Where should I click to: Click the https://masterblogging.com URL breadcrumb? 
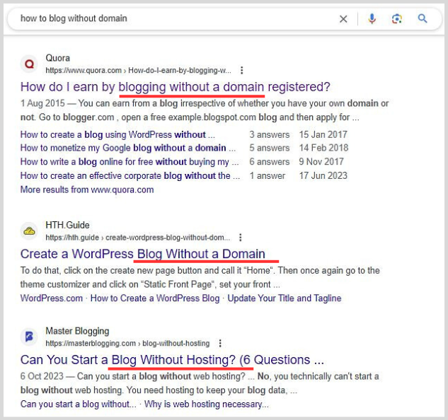[127, 343]
